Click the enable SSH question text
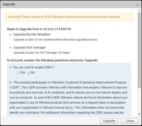The image size is (142, 126). click(x=32, y=67)
